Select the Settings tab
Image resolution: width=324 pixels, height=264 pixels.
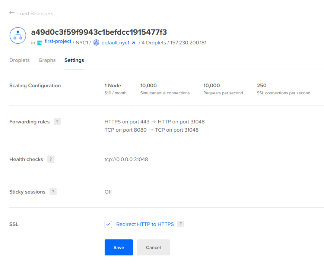pos(74,60)
